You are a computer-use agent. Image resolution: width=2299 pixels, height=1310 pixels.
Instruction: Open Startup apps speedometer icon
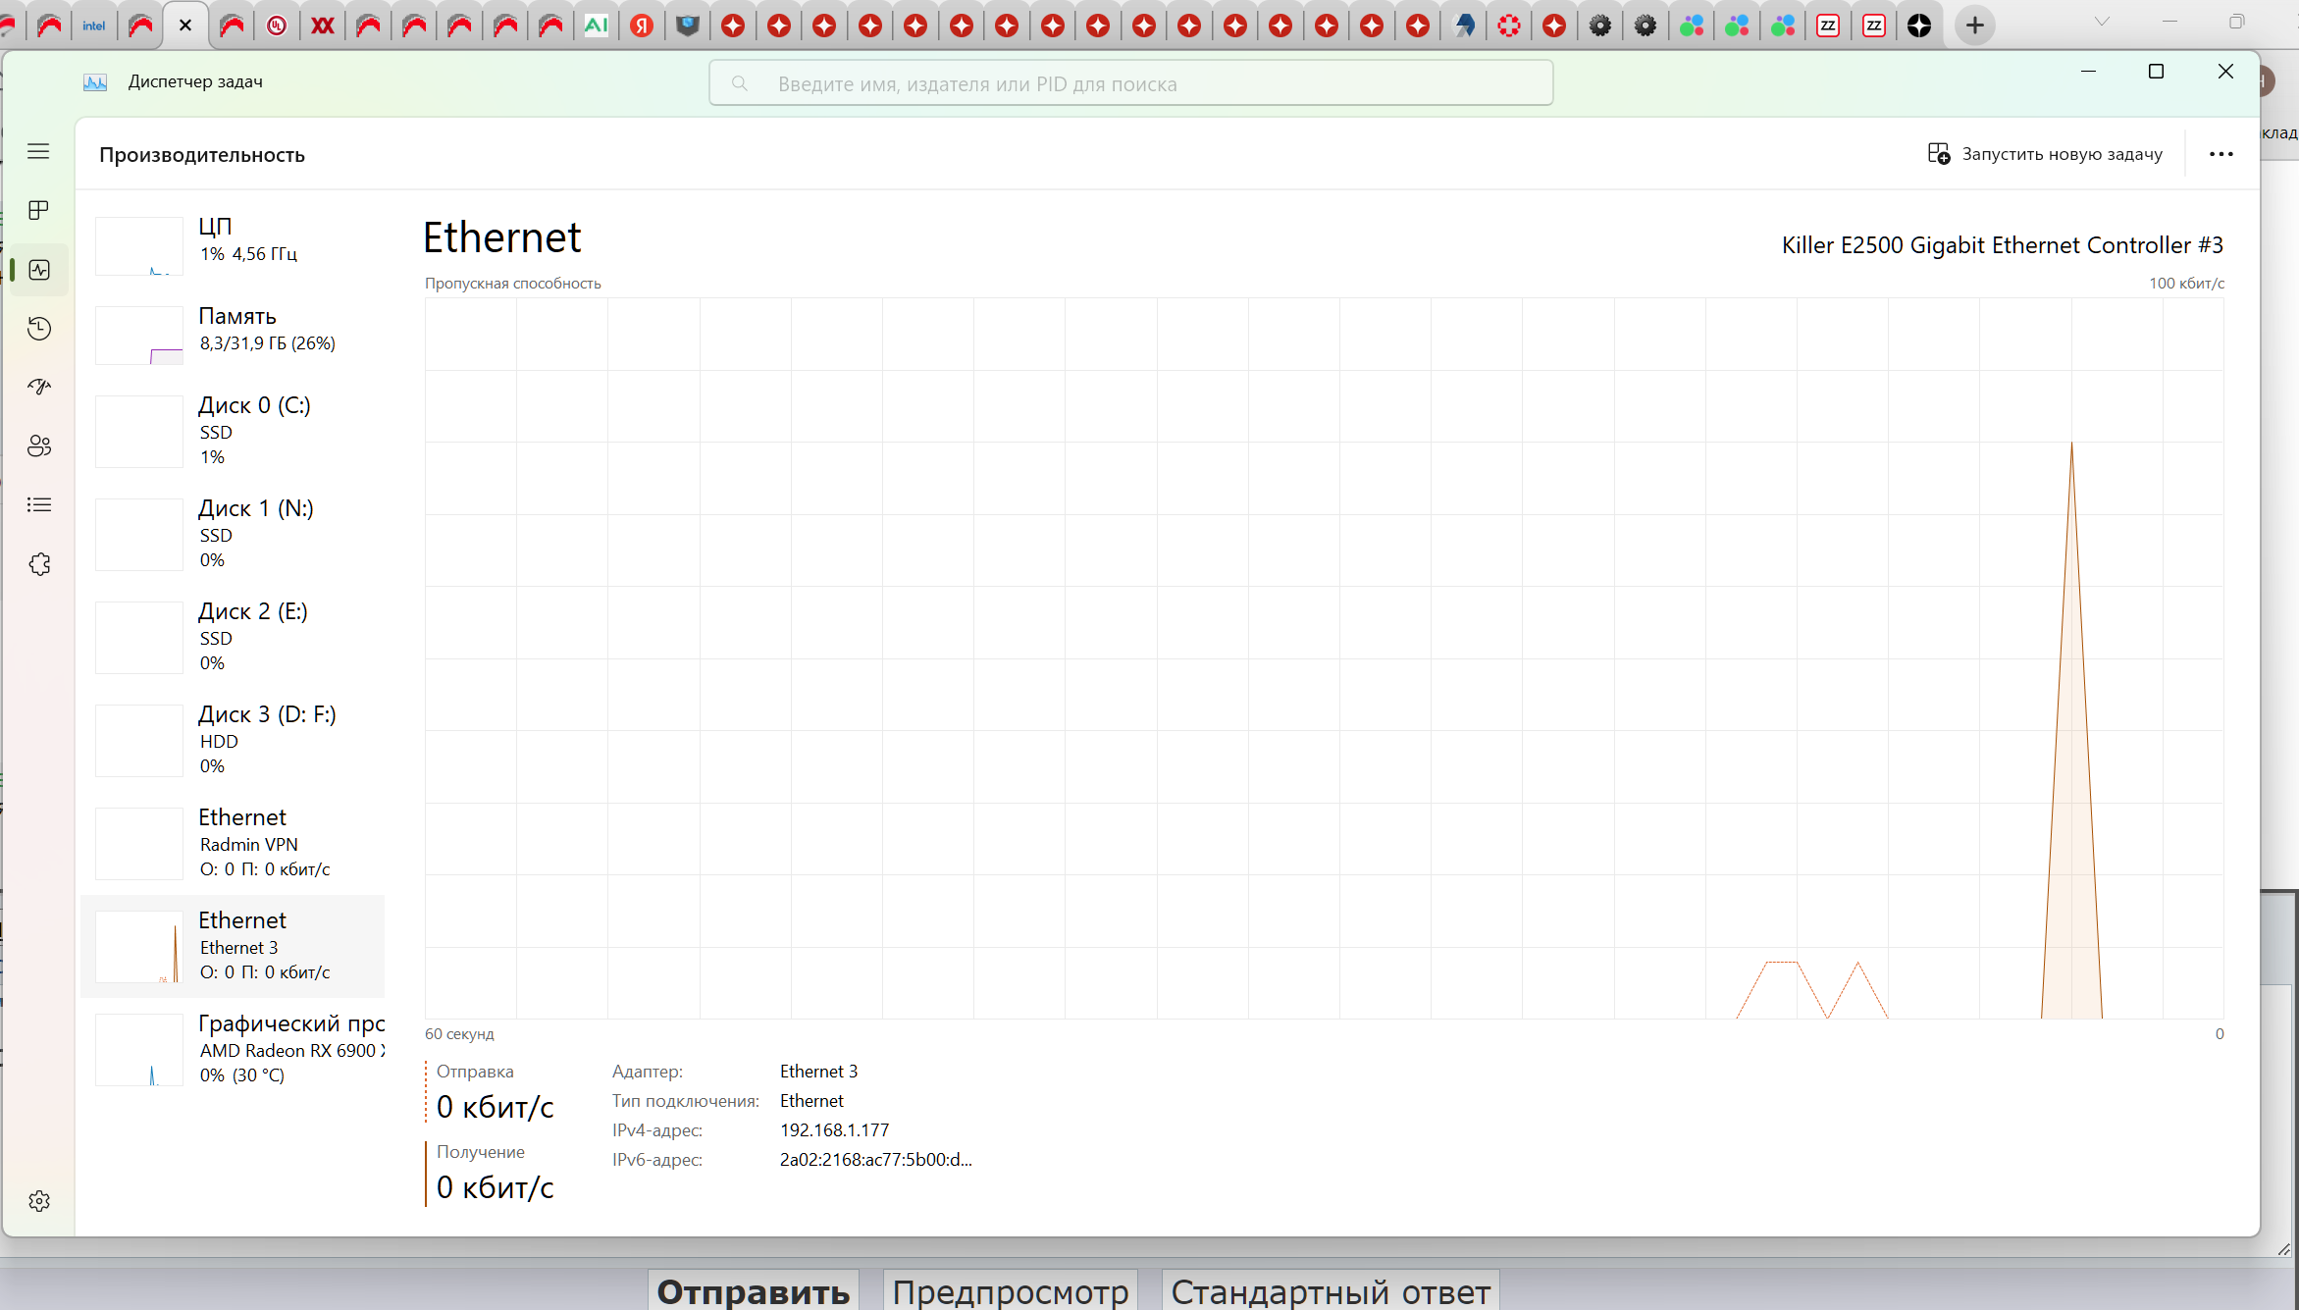[38, 388]
